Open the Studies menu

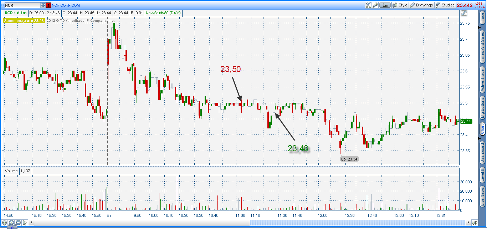445,5
